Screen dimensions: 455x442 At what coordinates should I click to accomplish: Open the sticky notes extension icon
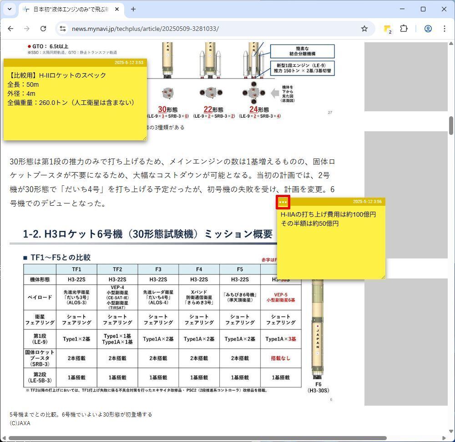pos(387,29)
